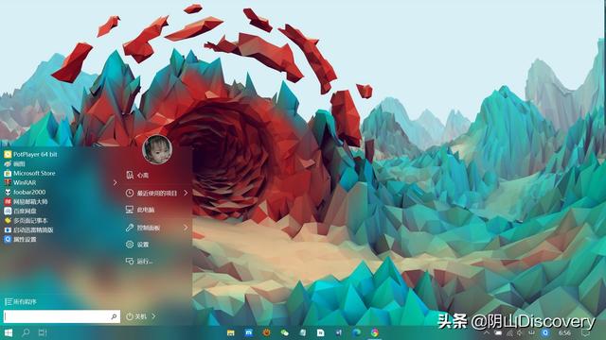Show hidden system tray icons
The height and width of the screenshot is (340, 606).
pyautogui.click(x=486, y=332)
